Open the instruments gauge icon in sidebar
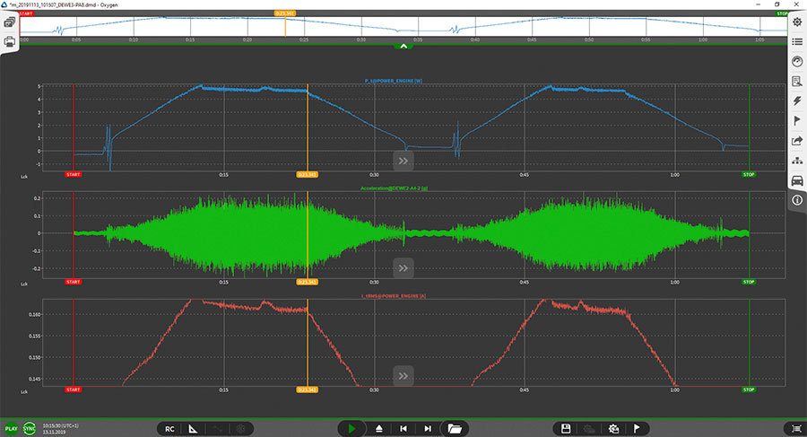Viewport: 807px width, 437px height. click(x=797, y=61)
